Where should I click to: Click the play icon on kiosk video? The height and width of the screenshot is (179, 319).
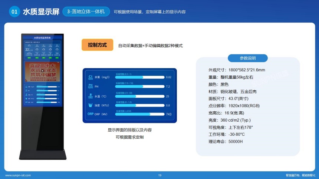tap(42, 71)
